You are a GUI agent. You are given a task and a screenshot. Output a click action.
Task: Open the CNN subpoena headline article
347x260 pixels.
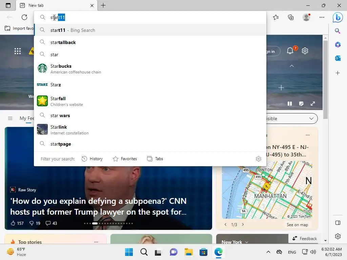(x=99, y=206)
